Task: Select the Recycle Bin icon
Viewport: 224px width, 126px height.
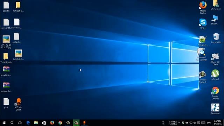Action: point(216,38)
